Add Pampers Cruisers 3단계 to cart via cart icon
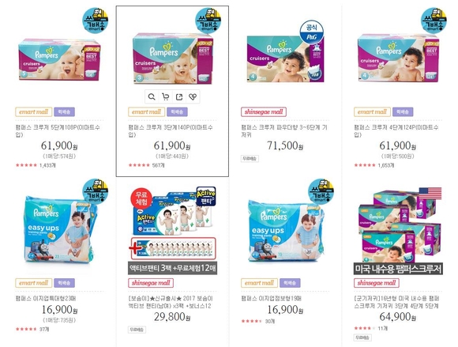Image resolution: width=458 pixels, height=347 pixels. coord(166,96)
